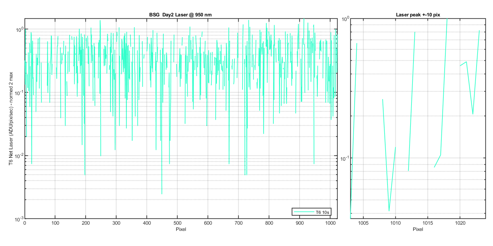The width and height of the screenshot is (493, 246).
Task: Click the "Laser peak +-10 pix" plot title
Action: 417,15
